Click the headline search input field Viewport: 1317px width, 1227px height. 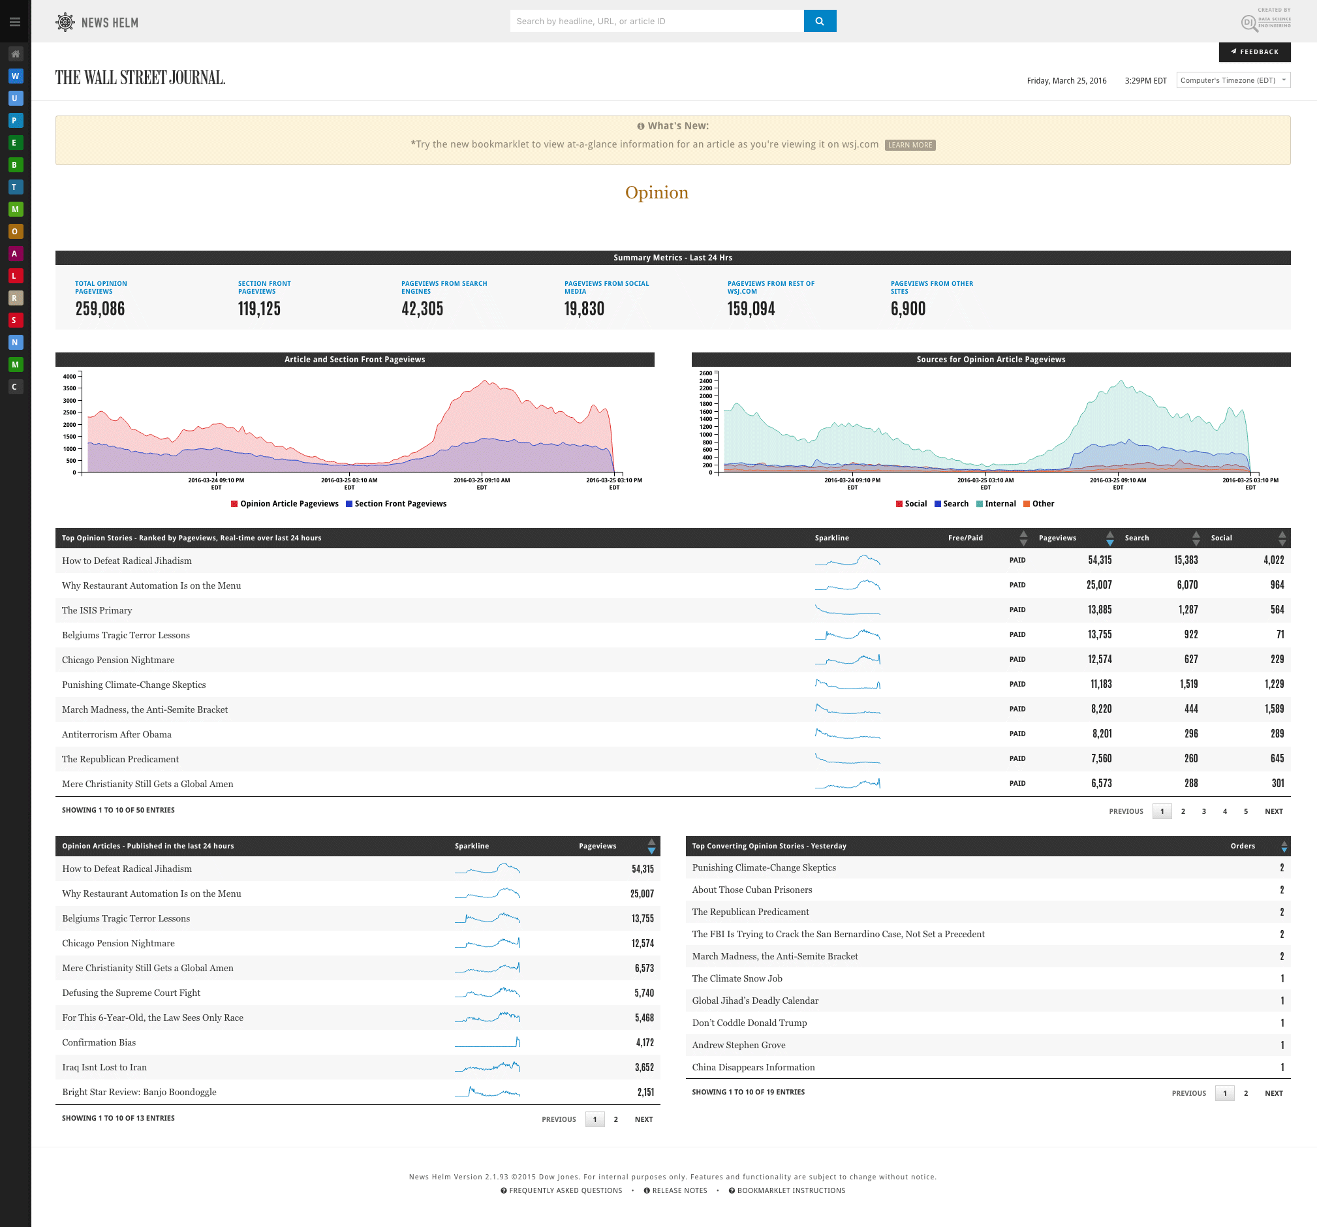pos(657,21)
